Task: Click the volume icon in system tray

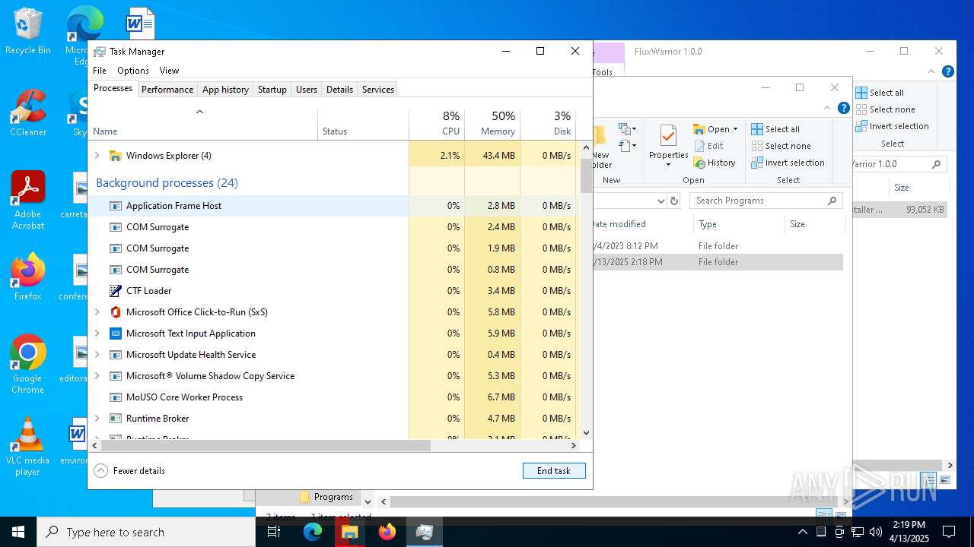Action: click(875, 532)
